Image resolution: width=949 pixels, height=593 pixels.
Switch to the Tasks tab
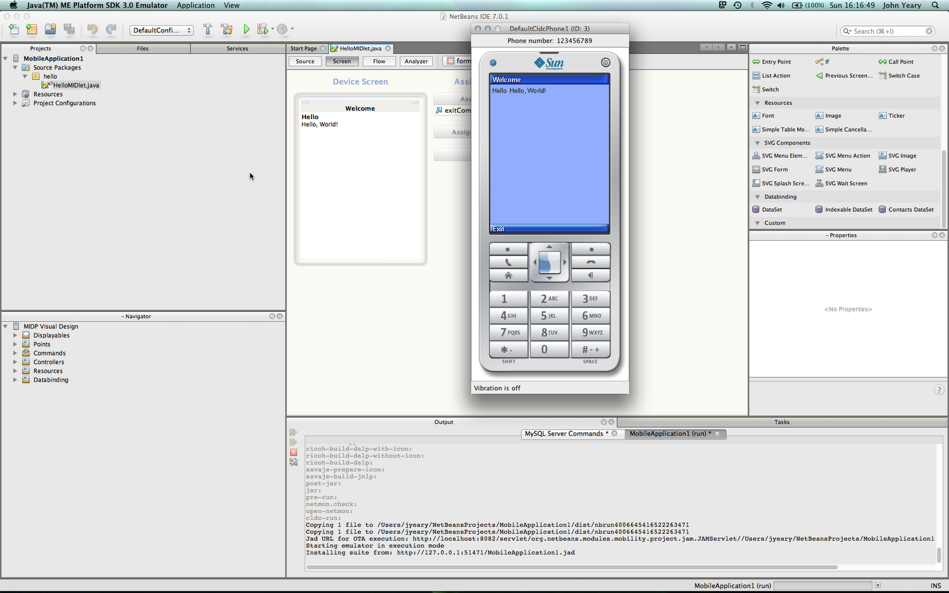782,422
